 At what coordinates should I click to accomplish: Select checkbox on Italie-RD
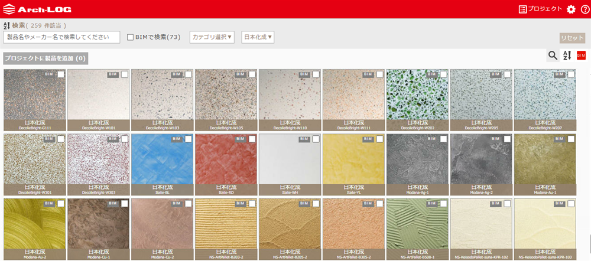pos(252,139)
